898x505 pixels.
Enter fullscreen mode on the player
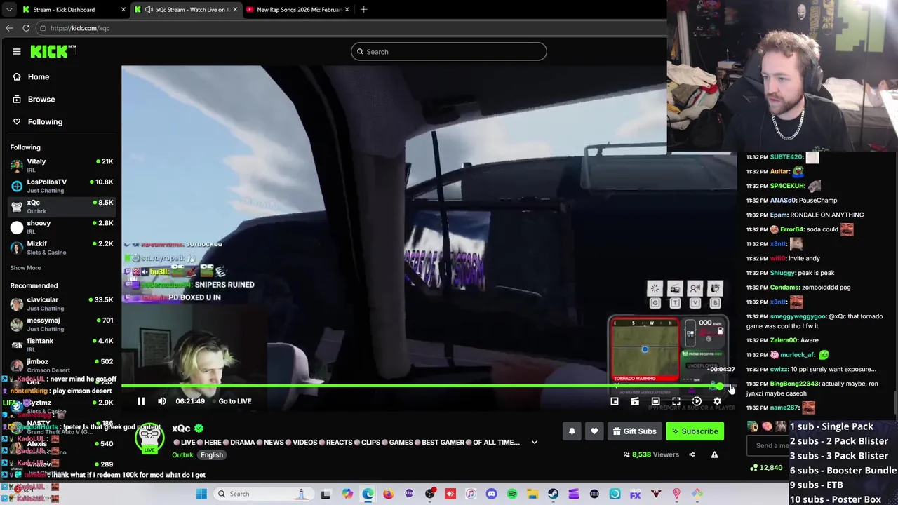click(676, 401)
